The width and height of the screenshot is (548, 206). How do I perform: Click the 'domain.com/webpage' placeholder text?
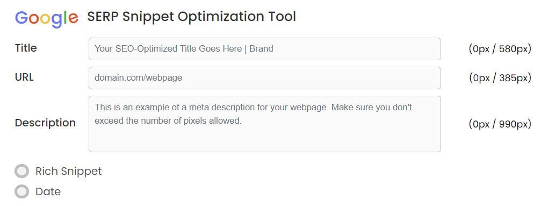pyautogui.click(x=138, y=77)
